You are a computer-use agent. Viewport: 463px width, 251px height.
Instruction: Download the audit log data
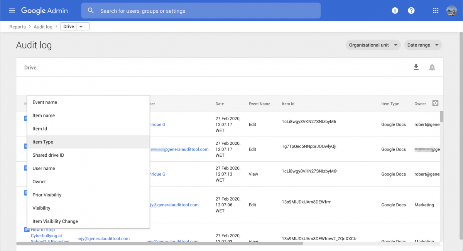(416, 67)
